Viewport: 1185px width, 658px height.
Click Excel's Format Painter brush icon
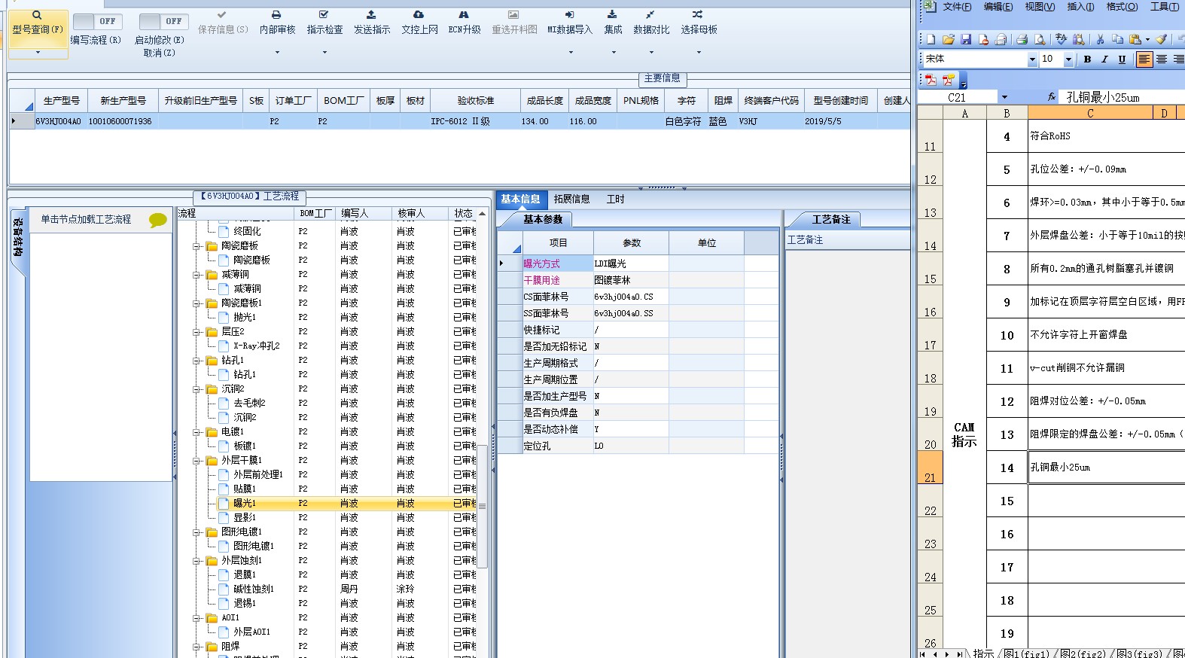[1162, 39]
